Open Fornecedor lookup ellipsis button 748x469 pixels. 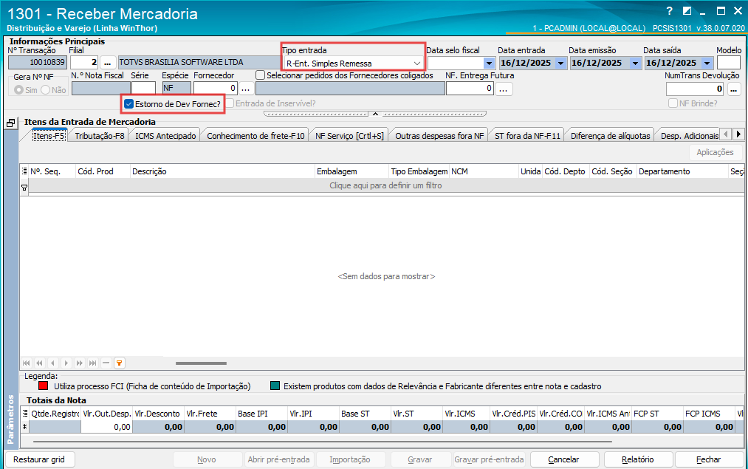pyautogui.click(x=246, y=89)
